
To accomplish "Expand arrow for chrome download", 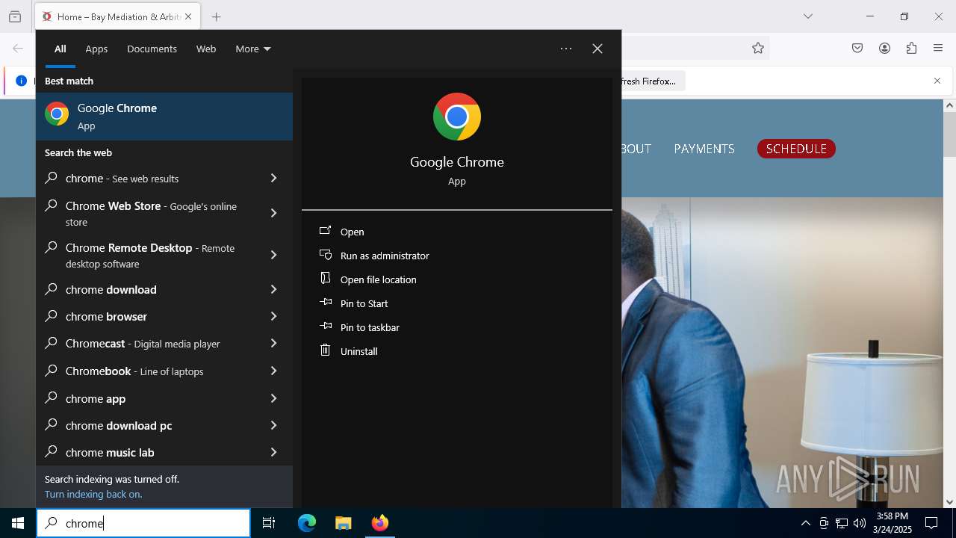I will (273, 289).
